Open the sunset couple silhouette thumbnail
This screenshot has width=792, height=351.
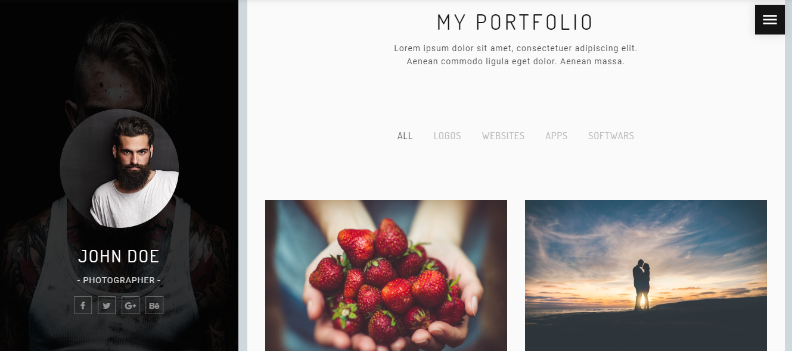click(646, 275)
